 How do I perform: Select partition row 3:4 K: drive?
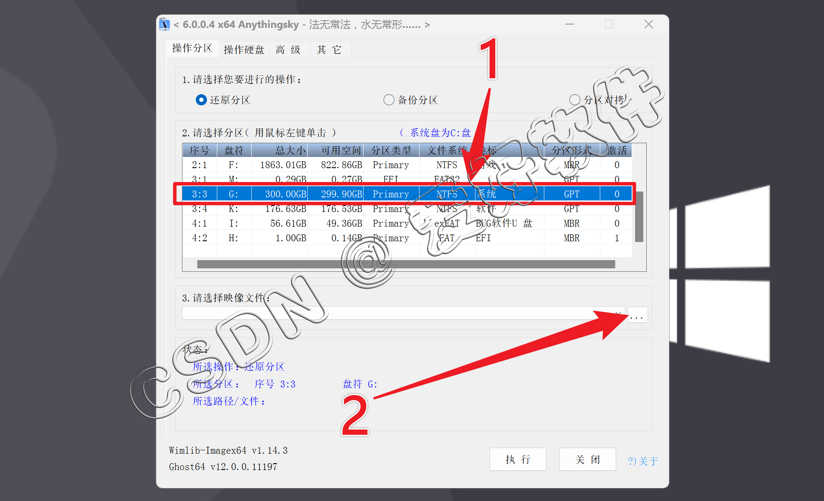click(407, 209)
